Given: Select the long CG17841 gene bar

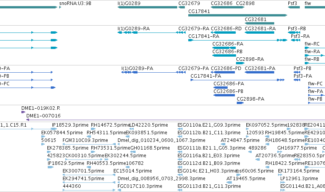Looking at the screenshot, I should 238,15.
